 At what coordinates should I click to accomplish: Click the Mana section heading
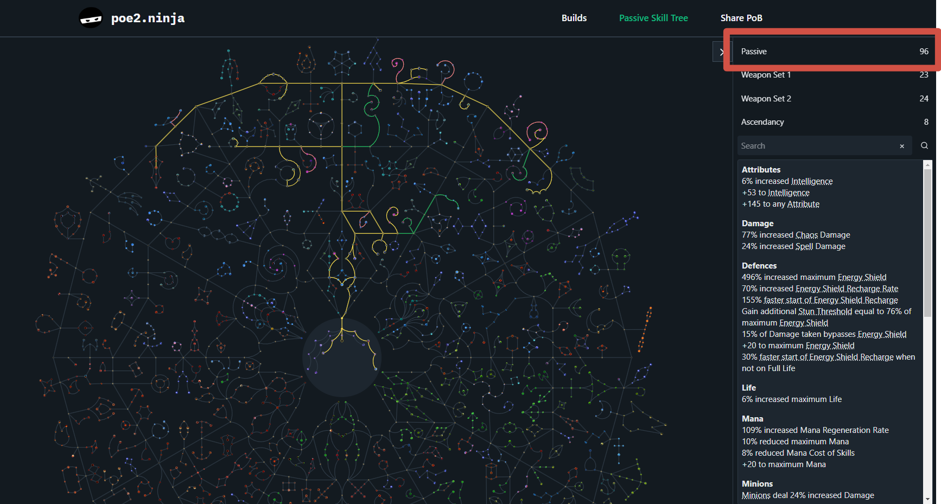752,419
